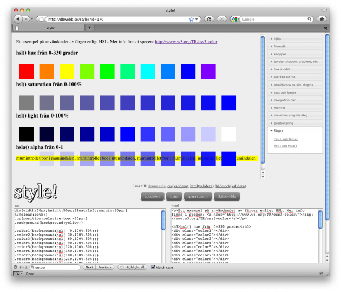Expand the css-bra-att-ha section
The image size is (341, 292).
pos(295,77)
